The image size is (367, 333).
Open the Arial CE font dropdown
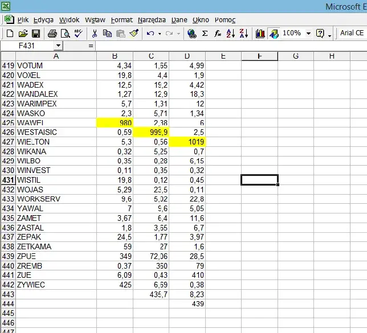point(352,34)
